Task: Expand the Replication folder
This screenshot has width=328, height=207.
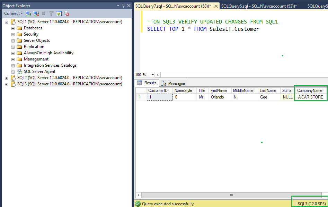Action: click(13, 47)
